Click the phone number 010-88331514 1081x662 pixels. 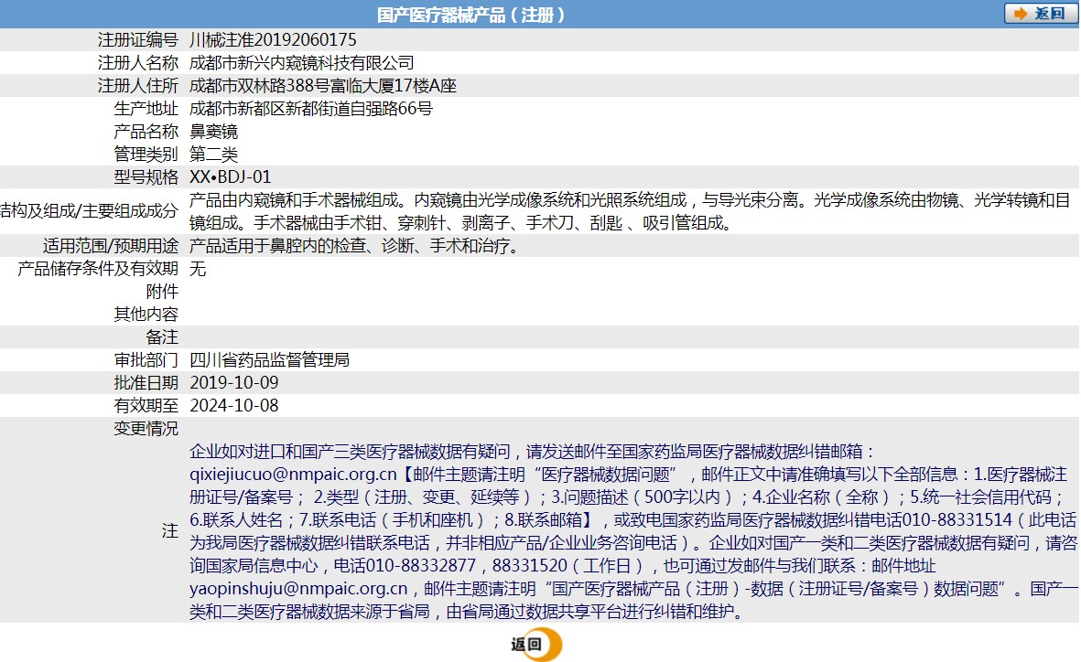(x=957, y=519)
